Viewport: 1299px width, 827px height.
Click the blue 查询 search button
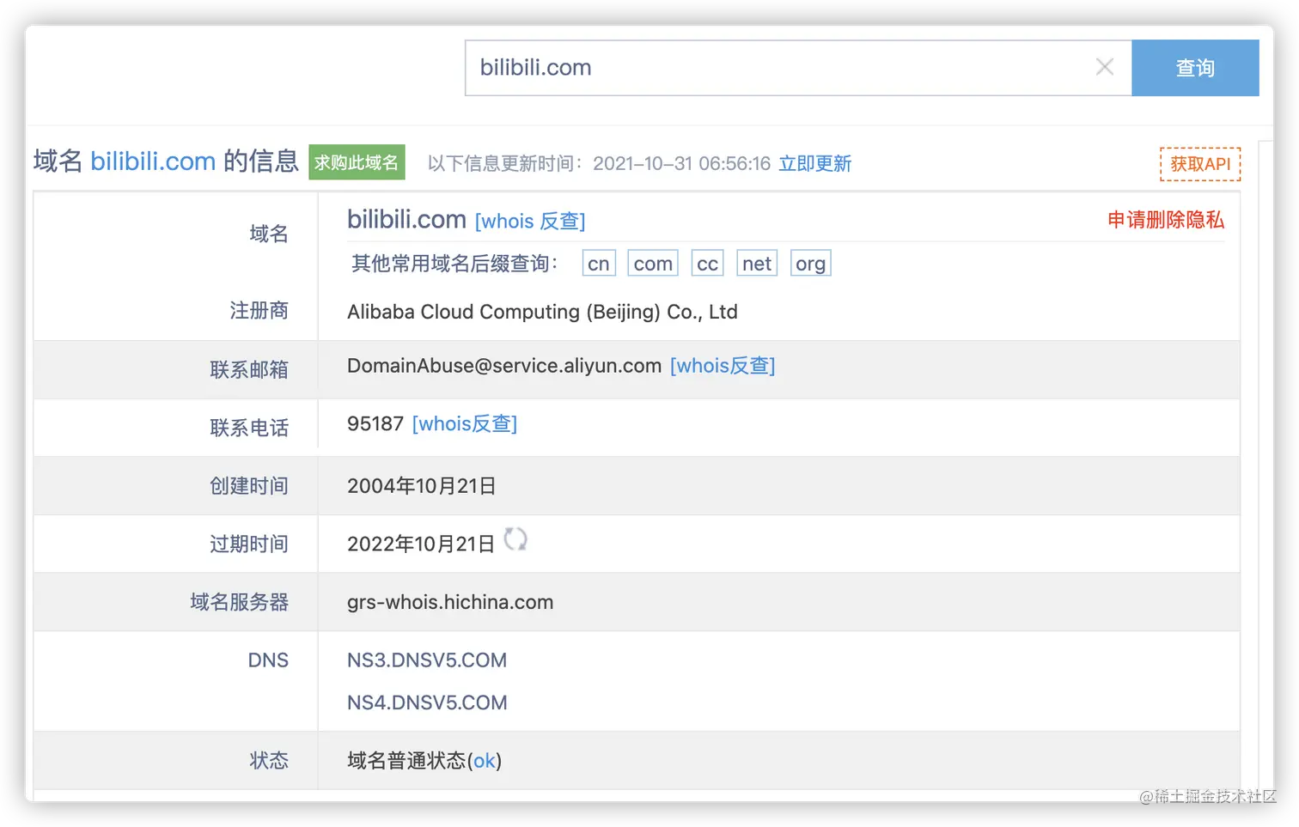[x=1195, y=68]
